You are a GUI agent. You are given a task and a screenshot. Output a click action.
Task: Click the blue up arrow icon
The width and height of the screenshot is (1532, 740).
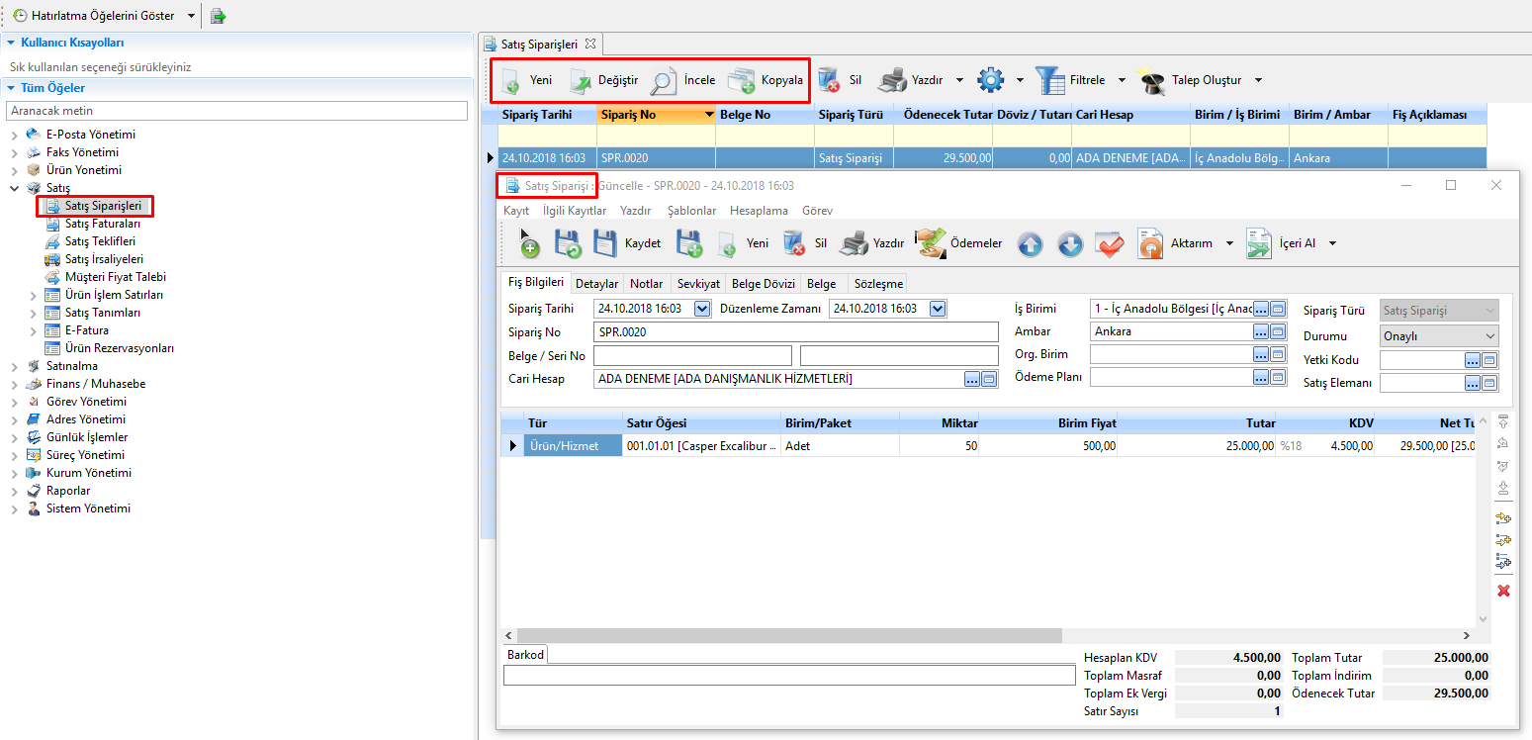[x=1031, y=244]
